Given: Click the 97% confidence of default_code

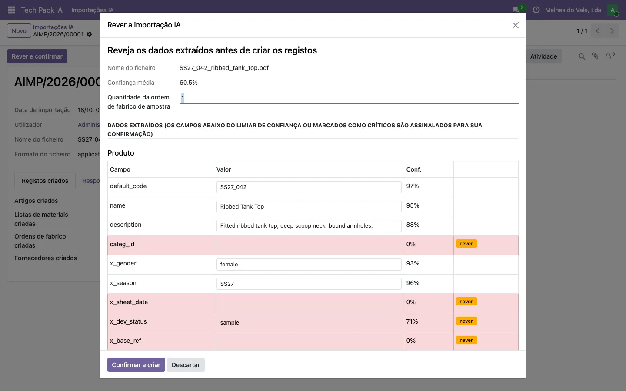Looking at the screenshot, I should pos(413,186).
